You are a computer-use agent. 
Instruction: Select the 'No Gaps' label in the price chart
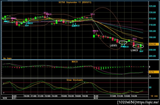click(7, 58)
